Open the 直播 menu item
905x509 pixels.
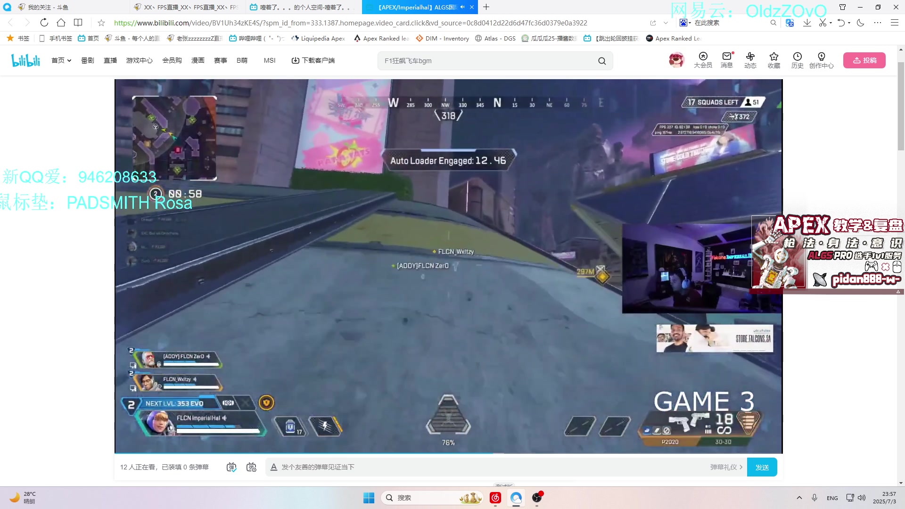click(110, 60)
